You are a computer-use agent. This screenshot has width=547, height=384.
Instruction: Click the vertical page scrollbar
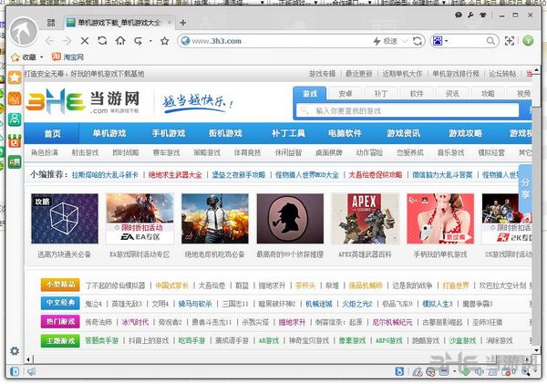[x=537, y=209]
